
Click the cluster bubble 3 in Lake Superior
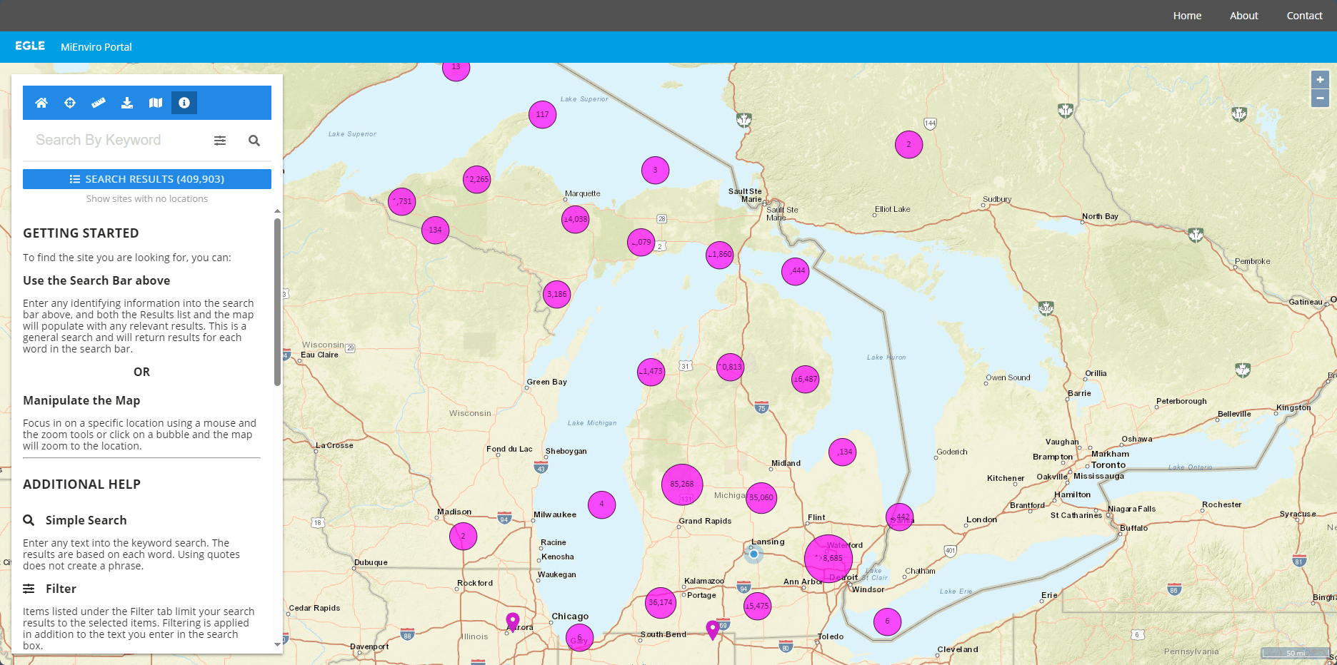pyautogui.click(x=655, y=171)
